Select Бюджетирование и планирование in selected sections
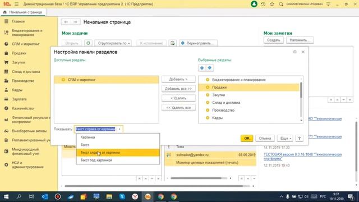 click(249, 80)
